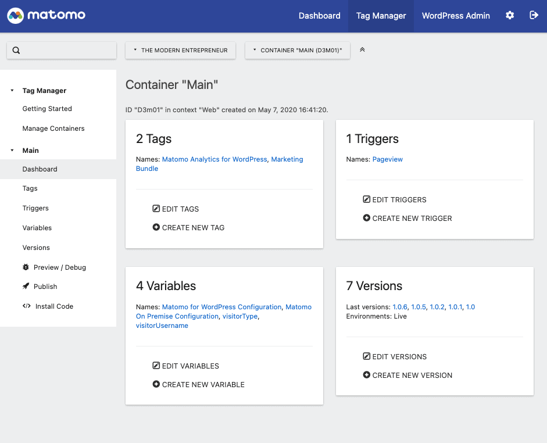This screenshot has height=443, width=547.
Task: Open the Dashboard top menu
Action: click(x=319, y=16)
